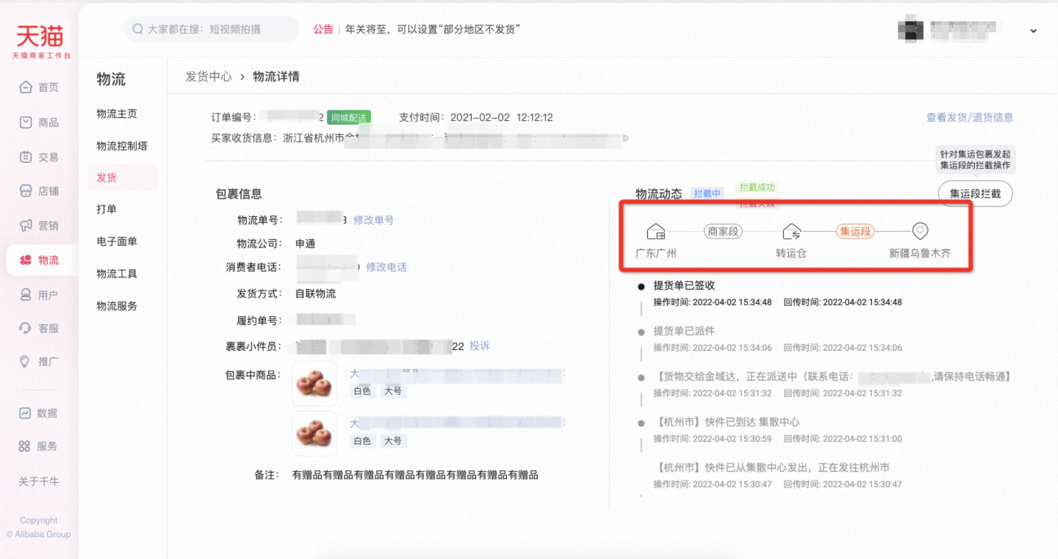Click the Marketing (营销) megaphone icon

tap(26, 225)
